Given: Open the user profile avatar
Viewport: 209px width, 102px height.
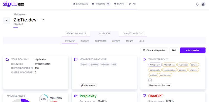Looking at the screenshot, I should click(x=203, y=4).
